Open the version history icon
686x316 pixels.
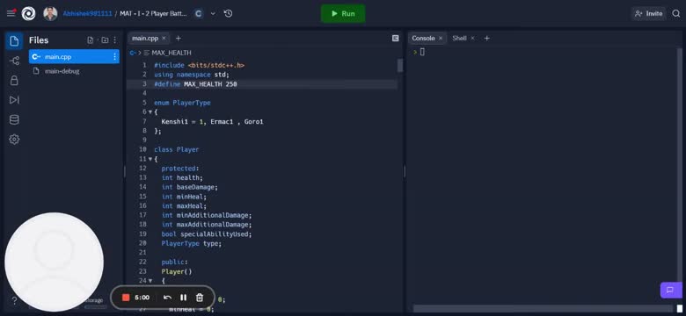click(x=228, y=13)
